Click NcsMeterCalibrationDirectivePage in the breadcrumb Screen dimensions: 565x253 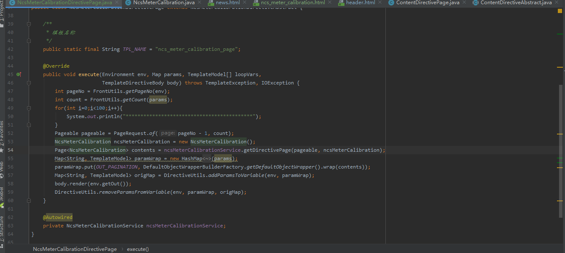[75, 249]
